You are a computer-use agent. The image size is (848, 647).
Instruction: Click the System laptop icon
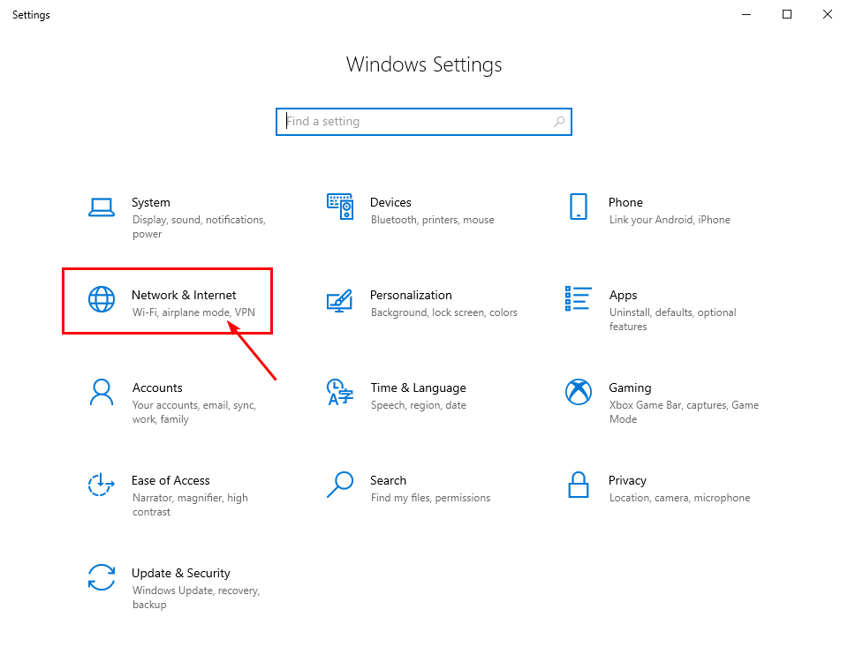[x=101, y=207]
